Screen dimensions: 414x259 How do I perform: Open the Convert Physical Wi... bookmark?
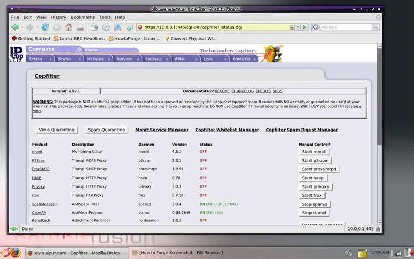[x=190, y=38]
